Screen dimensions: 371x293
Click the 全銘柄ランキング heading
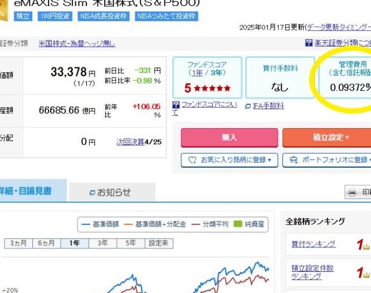coord(315,222)
